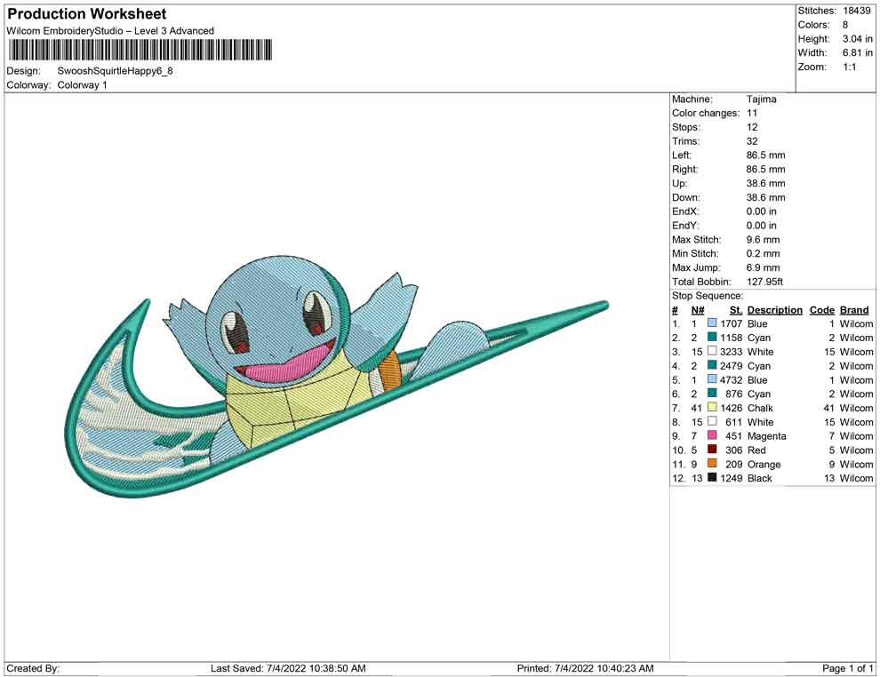Click the Black description in row 12
Image resolution: width=880 pixels, height=677 pixels.
pyautogui.click(x=760, y=478)
